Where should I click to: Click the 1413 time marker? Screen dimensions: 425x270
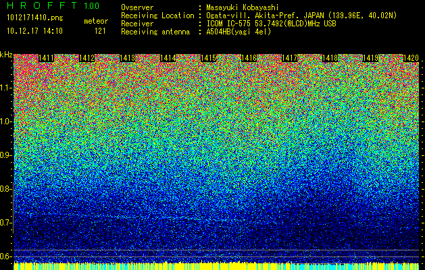pyautogui.click(x=128, y=58)
